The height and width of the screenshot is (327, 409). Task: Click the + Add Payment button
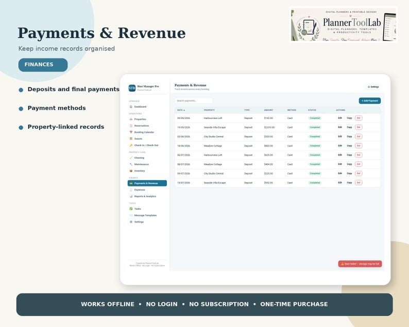tap(370, 100)
